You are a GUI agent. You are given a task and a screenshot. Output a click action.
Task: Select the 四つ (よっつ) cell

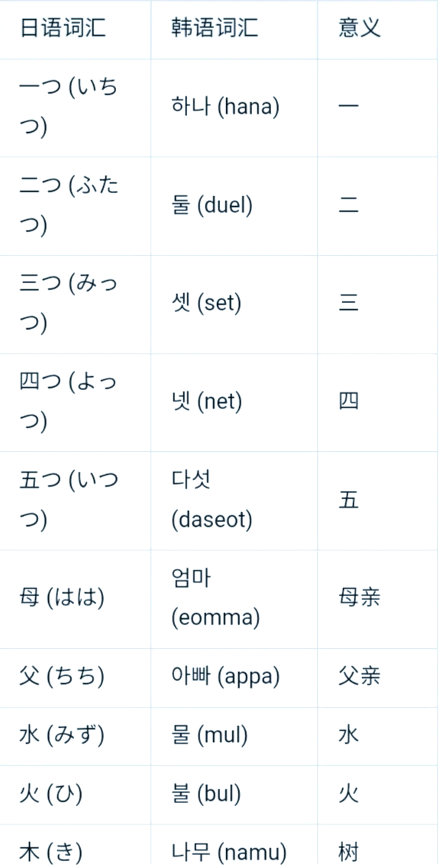pos(75,402)
